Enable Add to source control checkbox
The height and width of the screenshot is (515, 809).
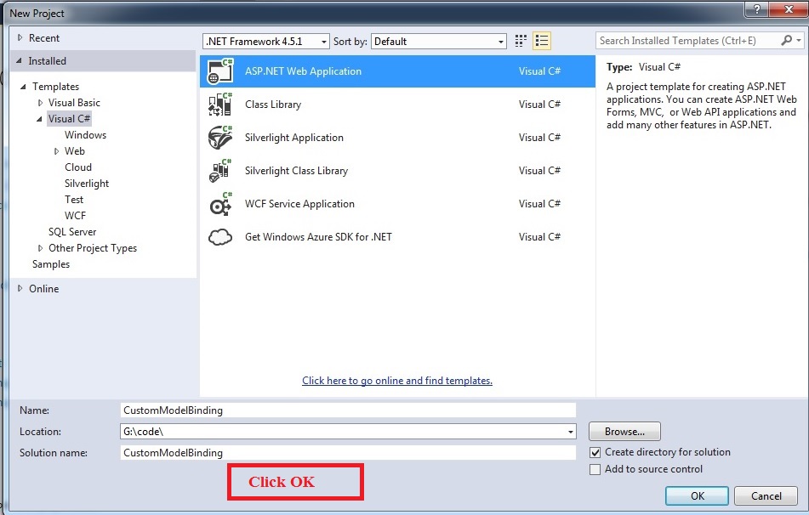click(595, 470)
